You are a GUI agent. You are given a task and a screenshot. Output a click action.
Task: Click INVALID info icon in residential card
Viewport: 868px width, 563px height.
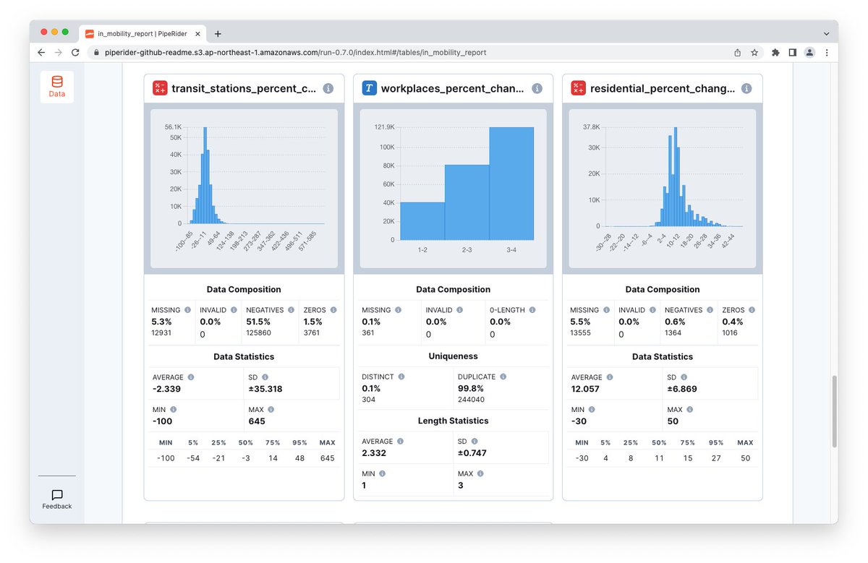(653, 310)
